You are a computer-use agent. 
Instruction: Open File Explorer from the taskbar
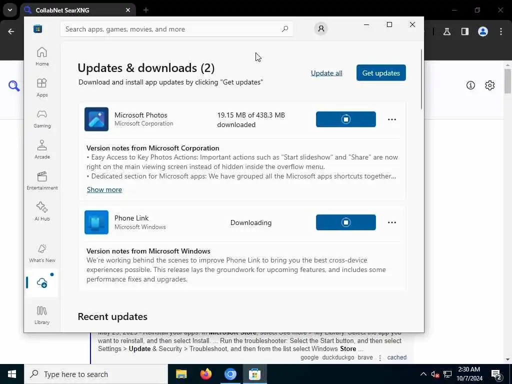tap(181, 374)
